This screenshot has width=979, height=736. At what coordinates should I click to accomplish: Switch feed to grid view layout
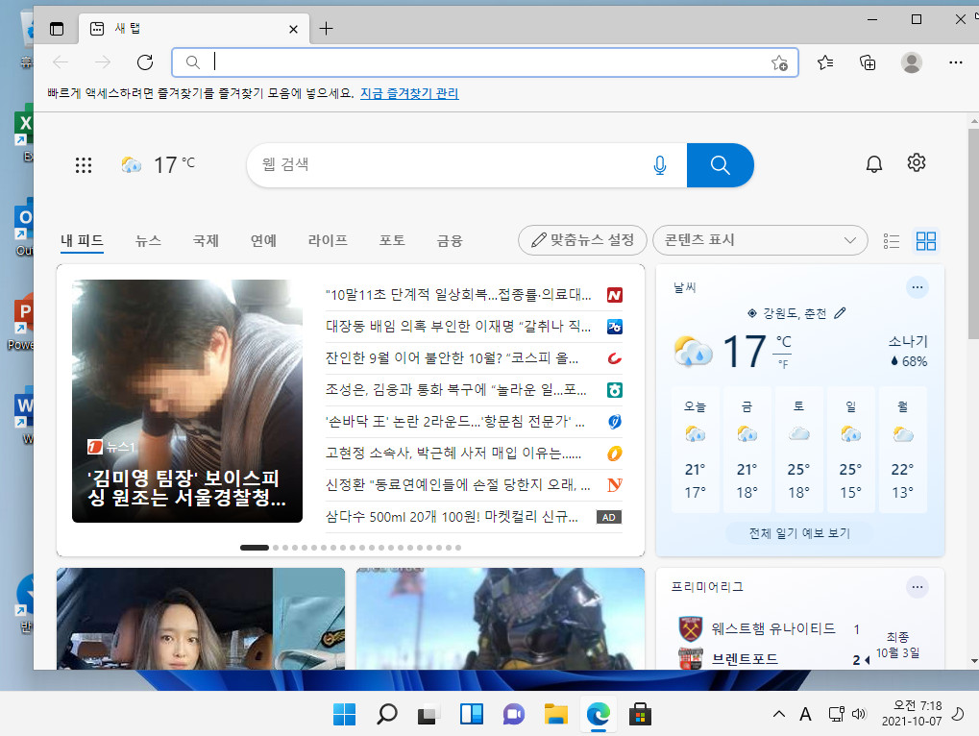(x=926, y=241)
